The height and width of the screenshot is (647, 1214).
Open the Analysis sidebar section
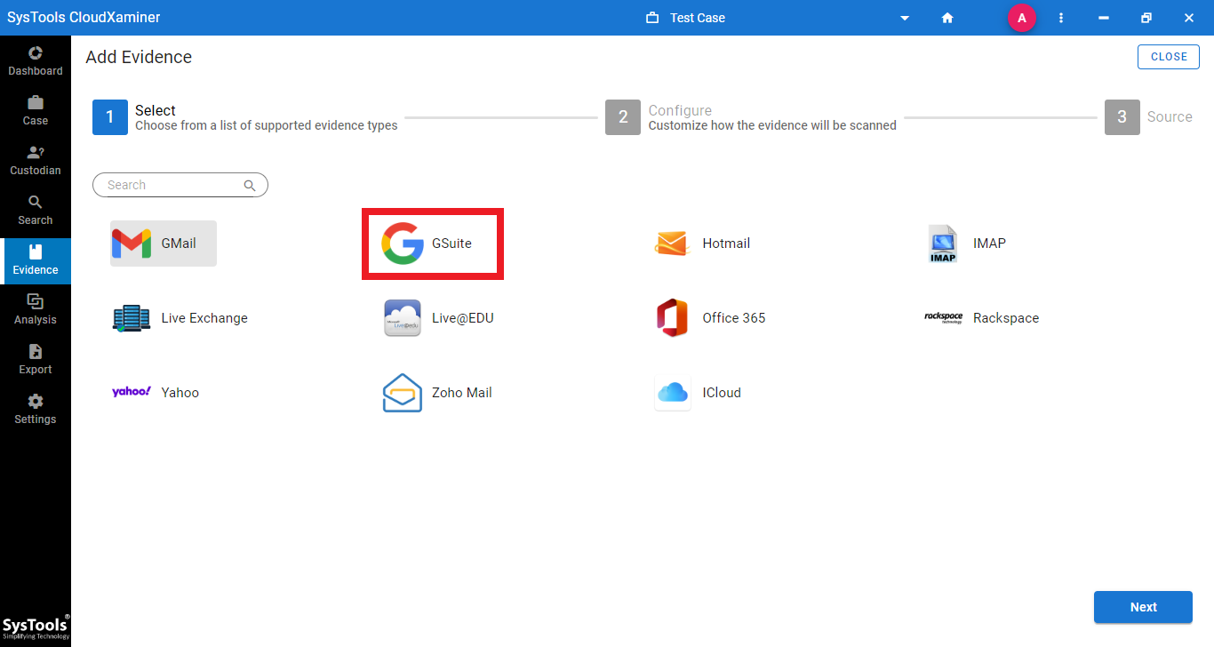click(36, 310)
